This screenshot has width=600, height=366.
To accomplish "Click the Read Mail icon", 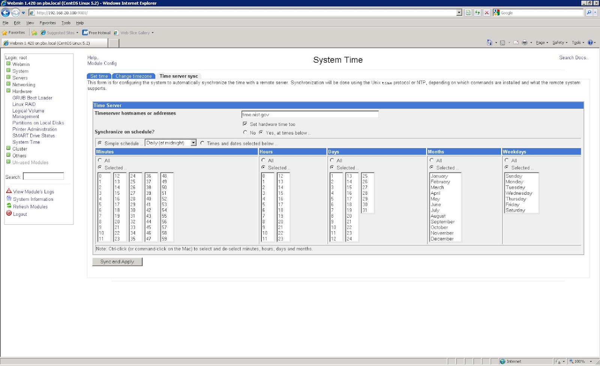I will [516, 43].
